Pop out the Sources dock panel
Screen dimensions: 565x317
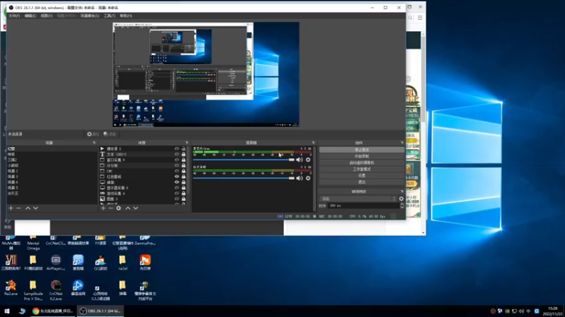[x=186, y=143]
